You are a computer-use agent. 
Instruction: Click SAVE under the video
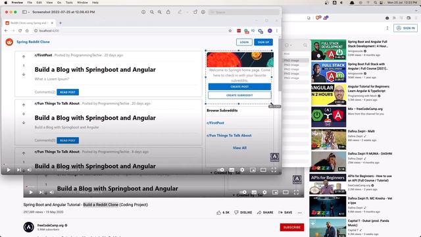285,212
